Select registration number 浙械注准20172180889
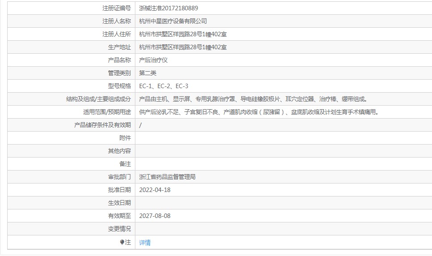Screen dimensions: 432x256 tap(168, 8)
